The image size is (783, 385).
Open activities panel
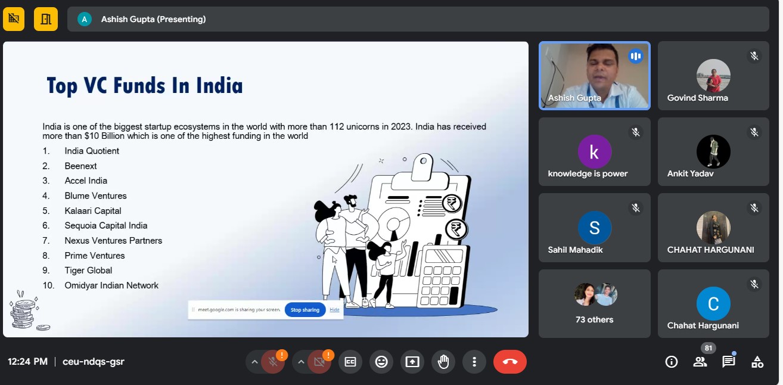coord(757,362)
